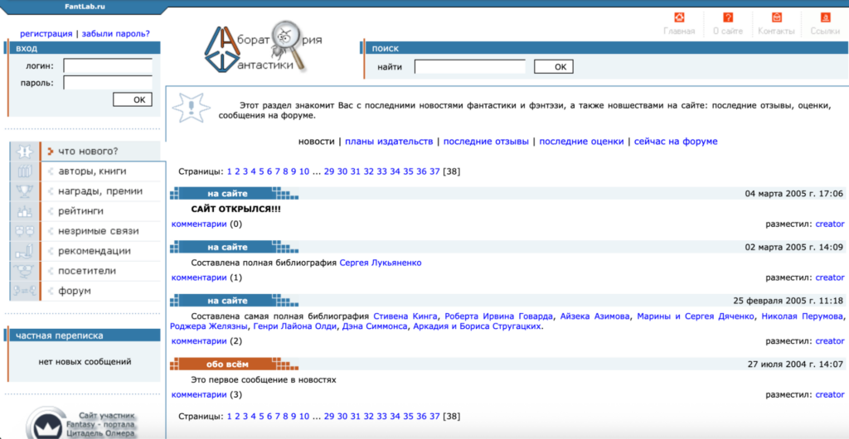Viewport: 849px width, 439px height.
Task: Switch to последние отзывы tab
Action: click(x=486, y=142)
